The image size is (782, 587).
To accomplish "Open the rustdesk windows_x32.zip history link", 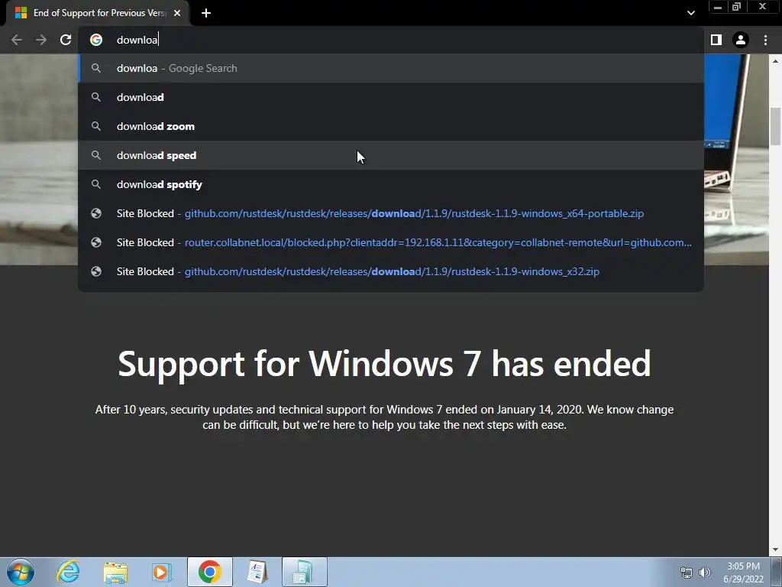I will 391,271.
